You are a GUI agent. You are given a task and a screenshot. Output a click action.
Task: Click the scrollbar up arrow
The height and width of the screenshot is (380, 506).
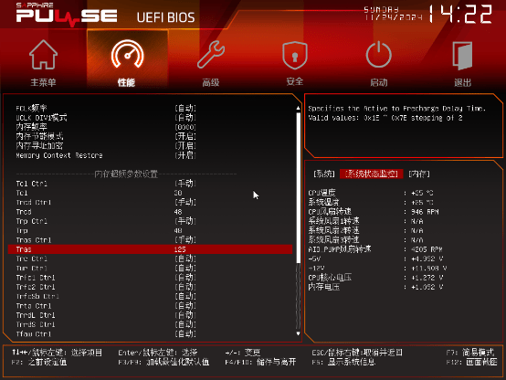click(x=298, y=108)
